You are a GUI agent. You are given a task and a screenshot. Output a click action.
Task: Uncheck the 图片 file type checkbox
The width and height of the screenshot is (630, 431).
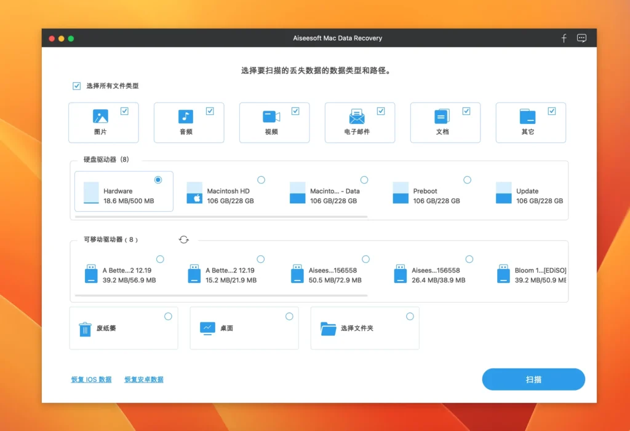pos(124,111)
